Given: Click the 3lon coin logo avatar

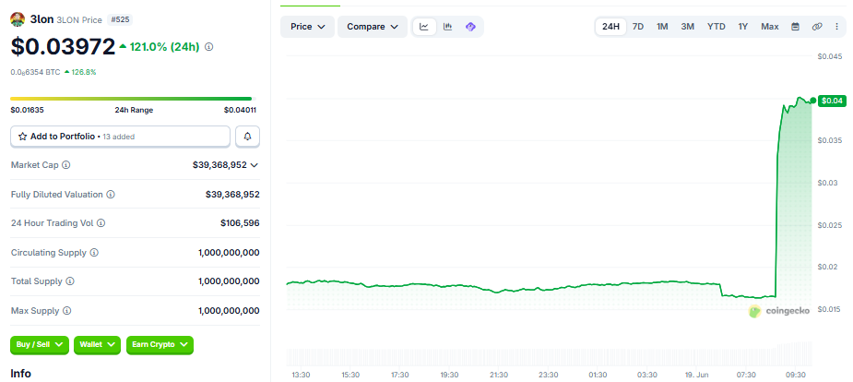Looking at the screenshot, I should point(18,19).
